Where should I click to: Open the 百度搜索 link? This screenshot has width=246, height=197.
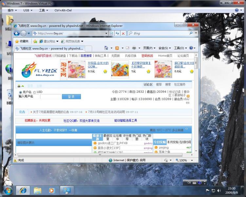(86, 56)
